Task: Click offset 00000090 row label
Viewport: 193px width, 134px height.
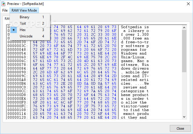Action: pyautogui.click(x=18, y=72)
